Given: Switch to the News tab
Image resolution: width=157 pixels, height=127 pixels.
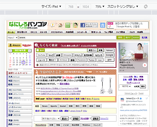Looking at the screenshot, I should (45, 106).
